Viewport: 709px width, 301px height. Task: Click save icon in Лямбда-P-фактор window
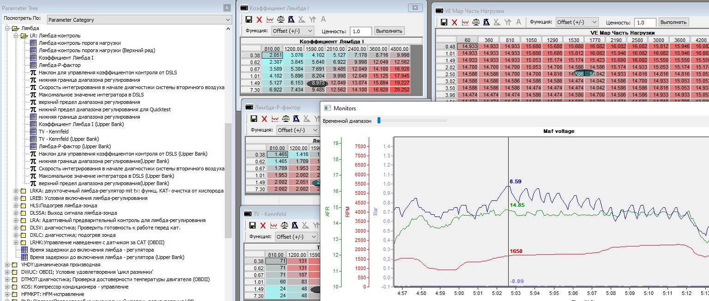pos(254,119)
